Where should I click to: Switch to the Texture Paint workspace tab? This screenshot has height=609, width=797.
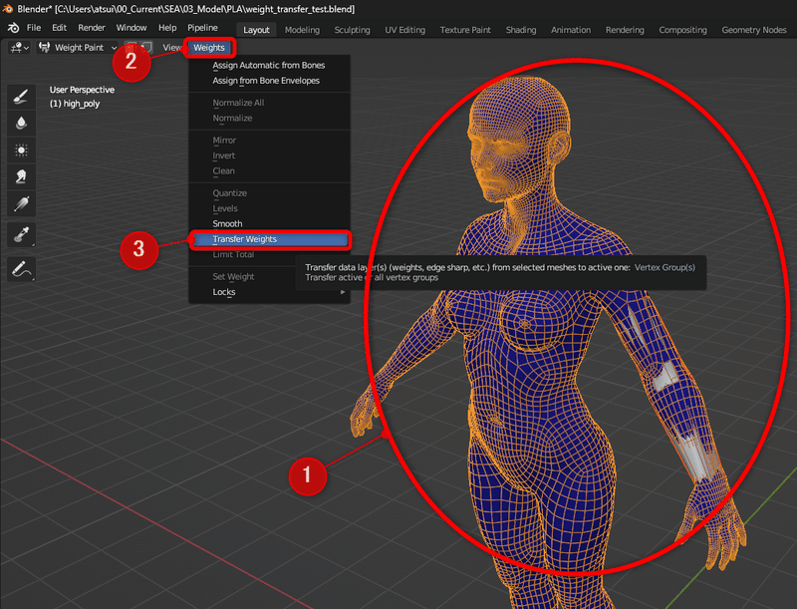point(465,30)
